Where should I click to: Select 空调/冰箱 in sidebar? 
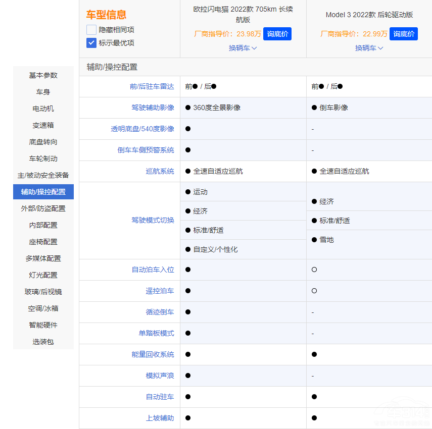click(43, 308)
